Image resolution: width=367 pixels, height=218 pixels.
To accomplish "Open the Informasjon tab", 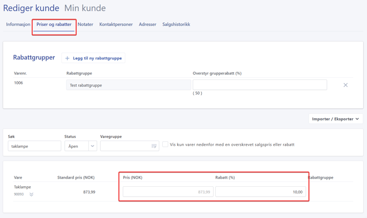I will coord(18,24).
